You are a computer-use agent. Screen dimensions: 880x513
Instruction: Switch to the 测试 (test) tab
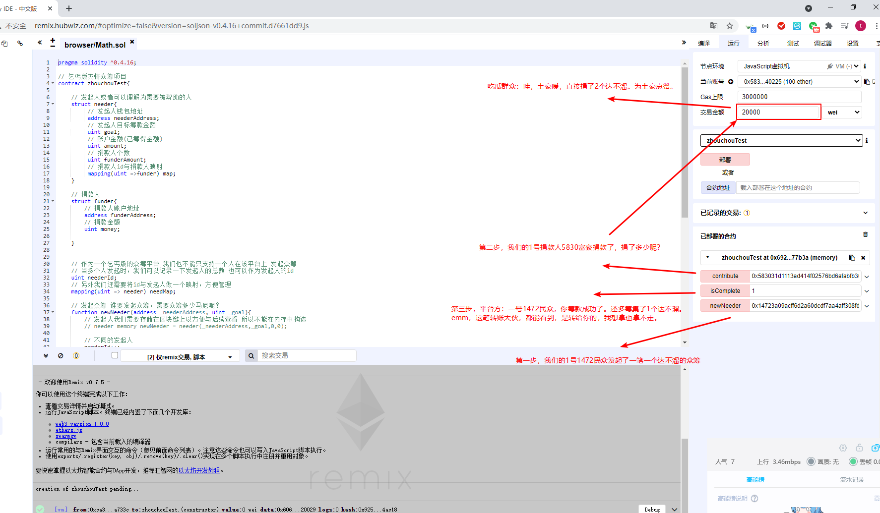coord(793,44)
